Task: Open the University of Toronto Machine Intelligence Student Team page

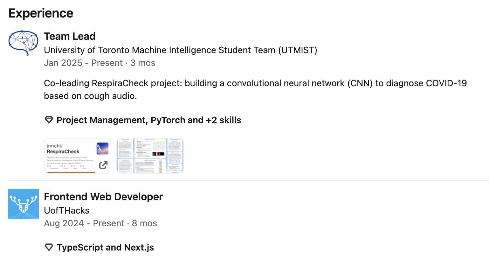Action: click(180, 50)
